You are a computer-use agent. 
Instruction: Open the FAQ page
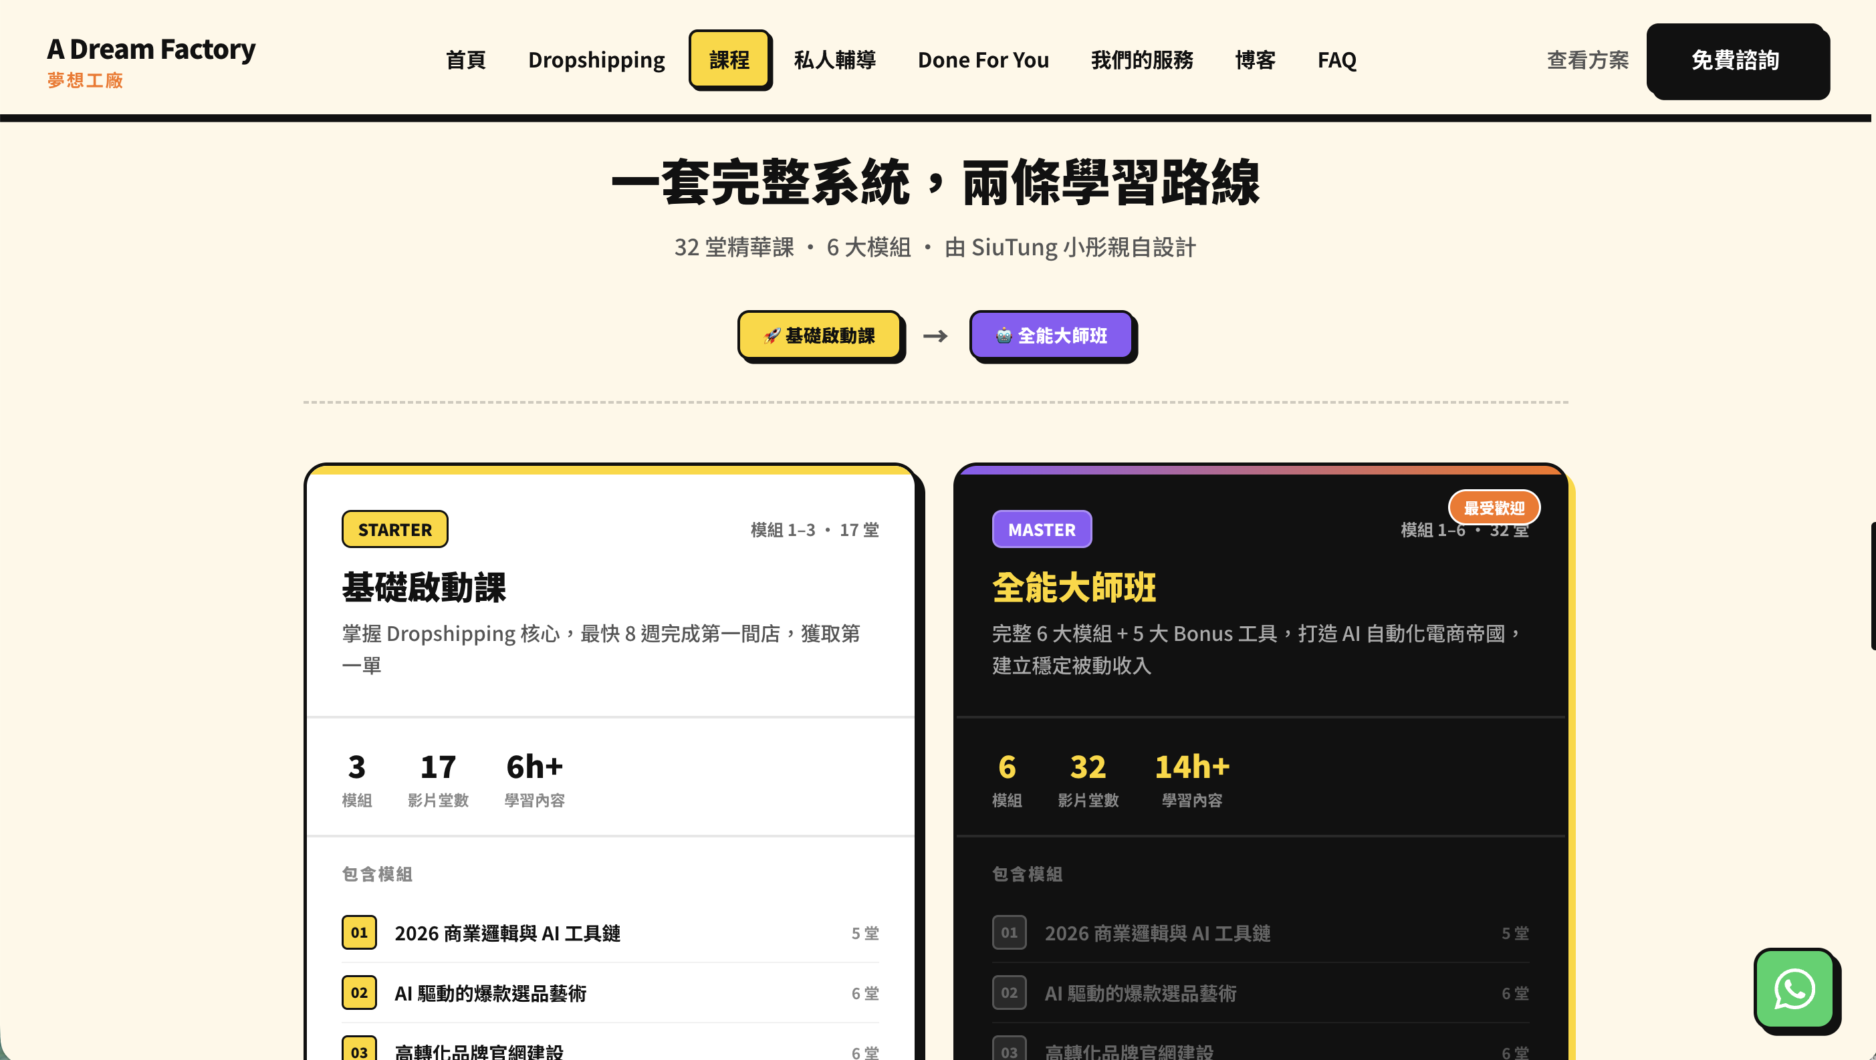[x=1336, y=59]
